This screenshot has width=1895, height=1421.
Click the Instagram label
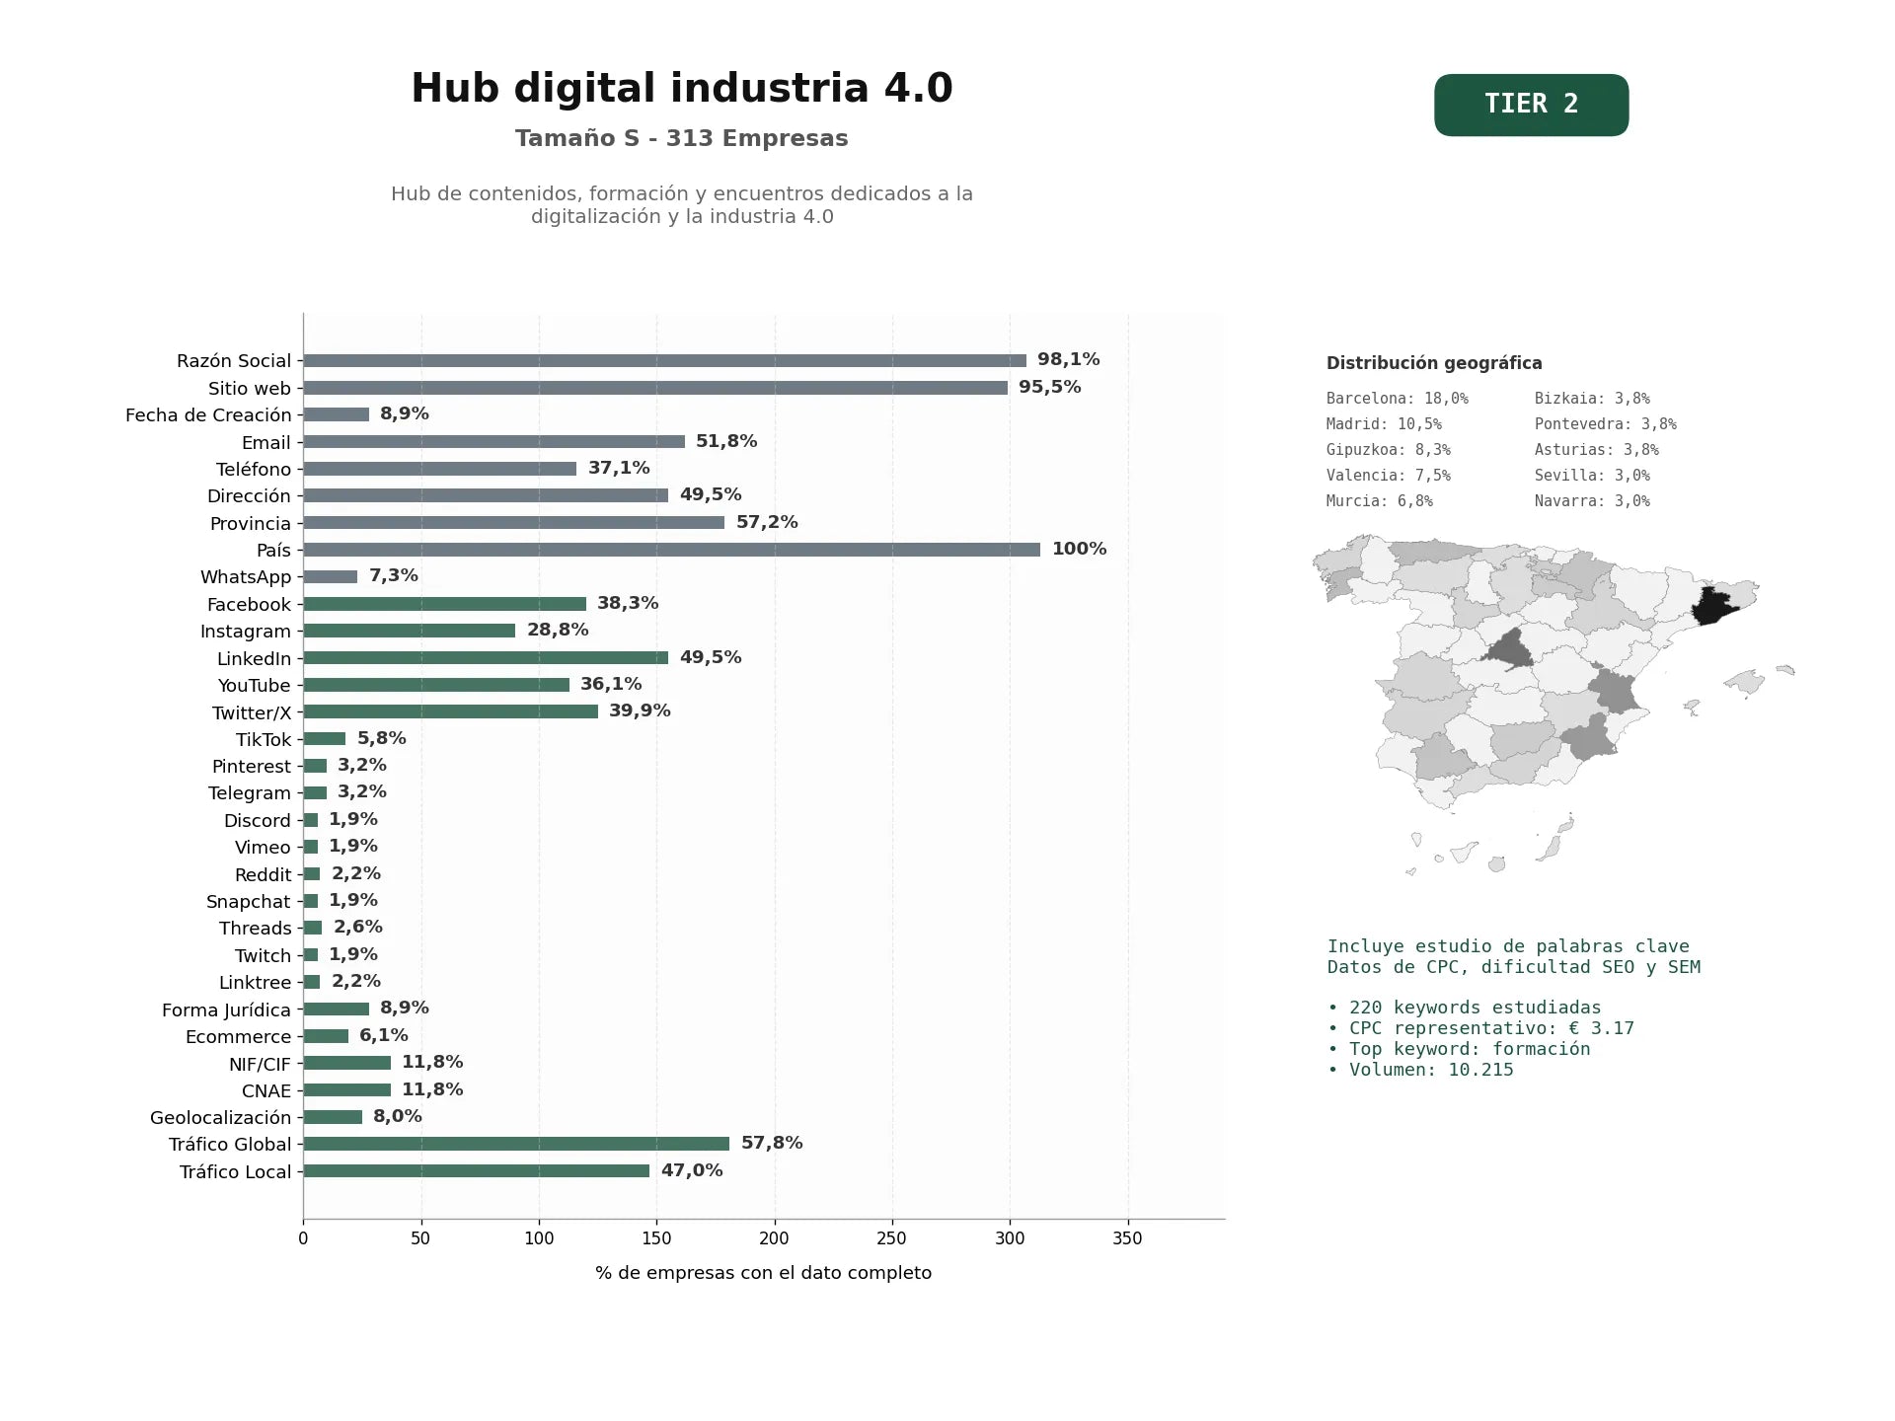click(x=246, y=632)
